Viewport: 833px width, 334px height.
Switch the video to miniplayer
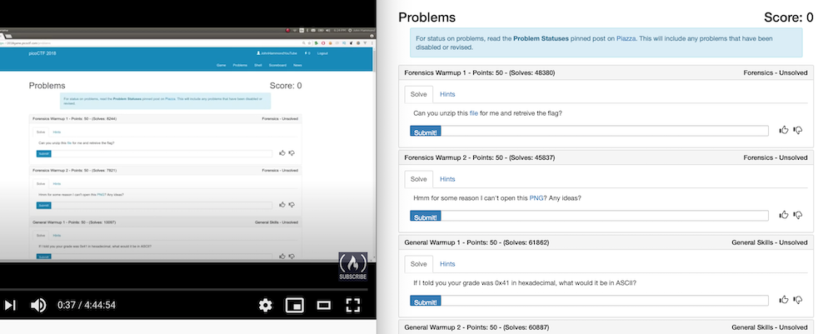[294, 305]
